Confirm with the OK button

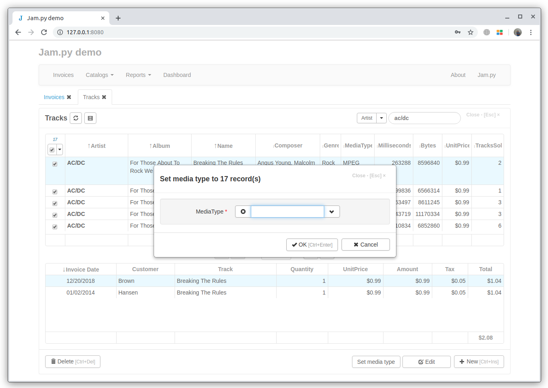(x=312, y=245)
